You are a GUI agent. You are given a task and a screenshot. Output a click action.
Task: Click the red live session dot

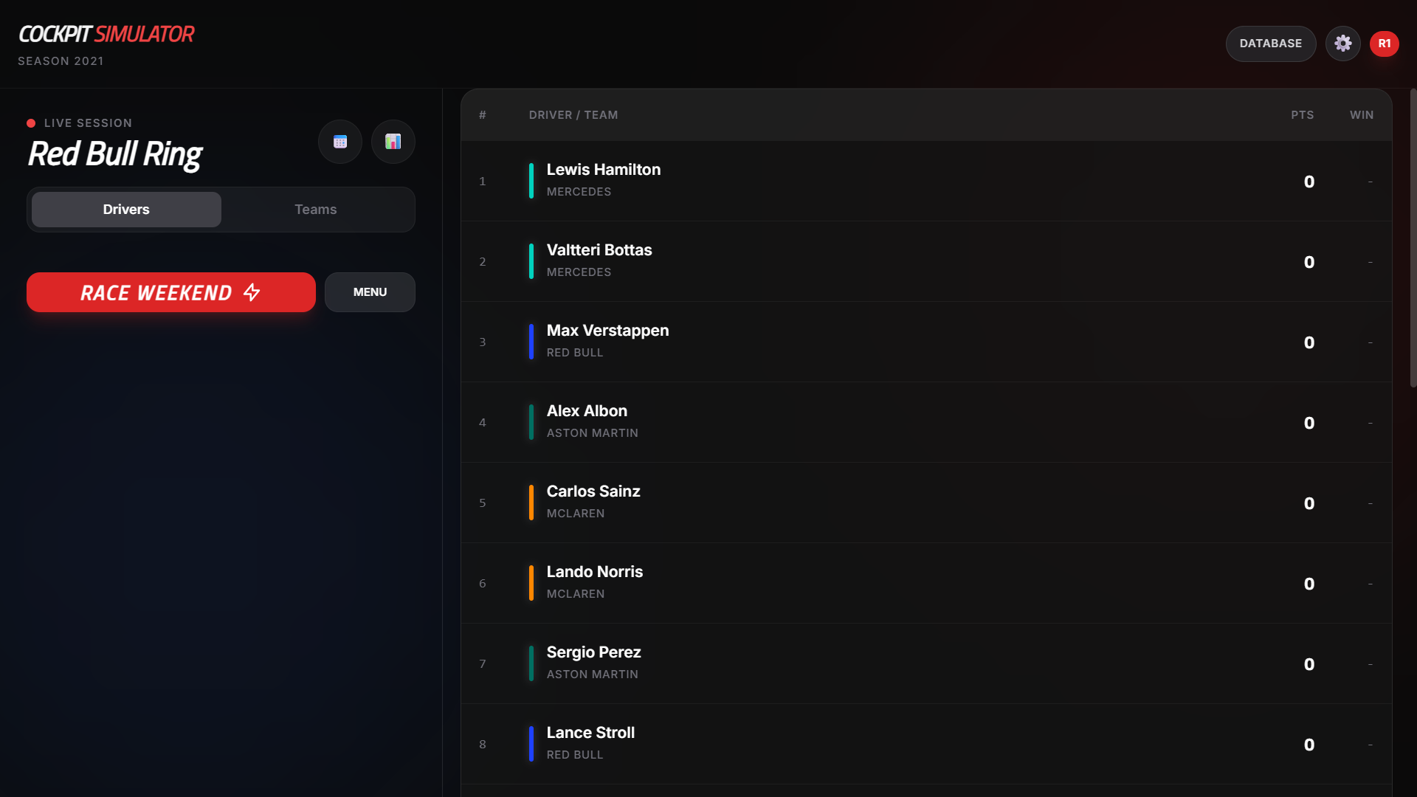point(31,123)
